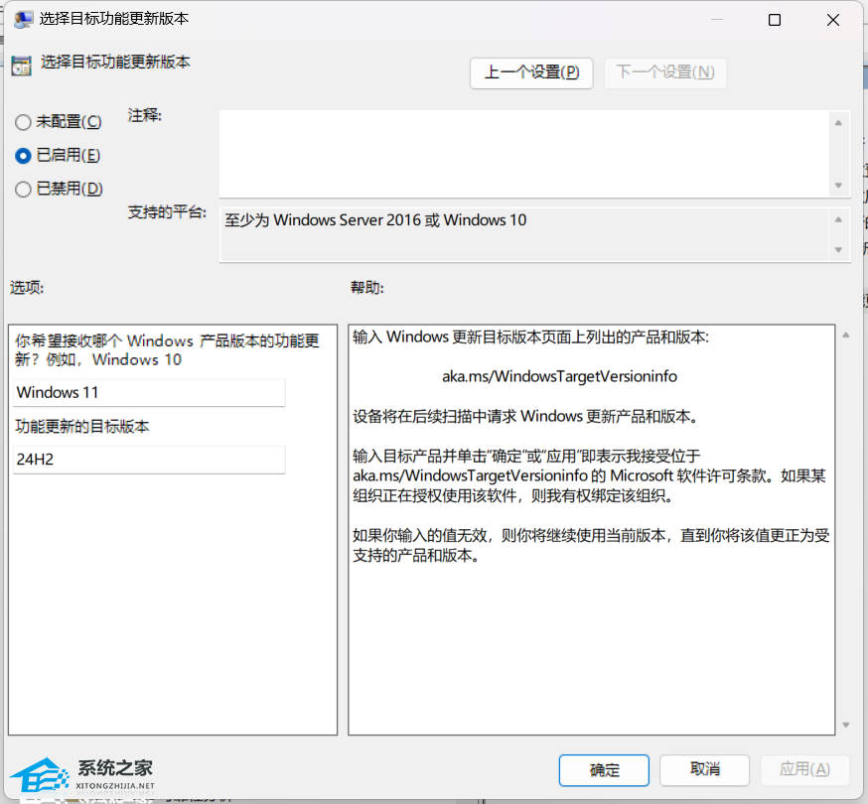This screenshot has height=804, width=868.
Task: Focus the Windows 11 product version field
Action: click(149, 392)
